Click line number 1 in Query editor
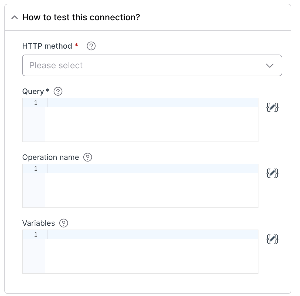The width and height of the screenshot is (300, 296). point(36,103)
